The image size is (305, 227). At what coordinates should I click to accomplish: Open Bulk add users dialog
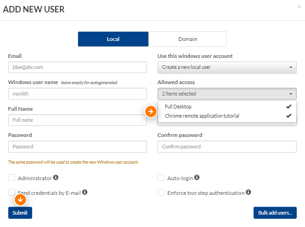pos(275,213)
